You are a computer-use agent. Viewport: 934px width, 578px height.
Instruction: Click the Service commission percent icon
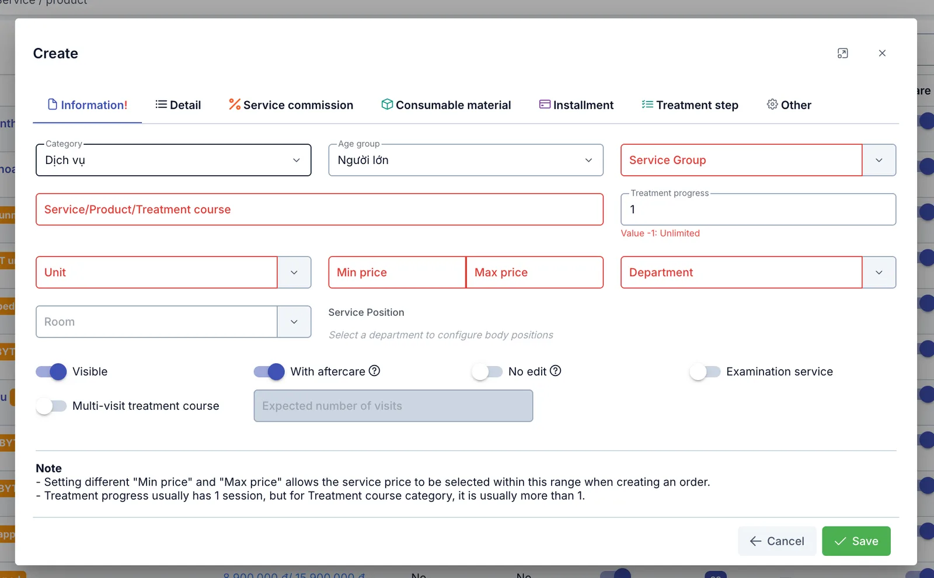[235, 105]
